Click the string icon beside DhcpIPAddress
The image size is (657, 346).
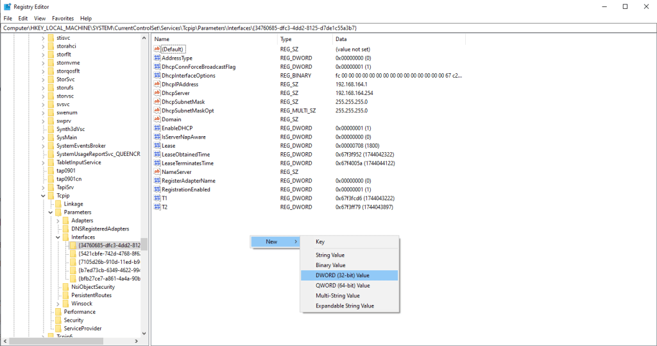coord(157,84)
